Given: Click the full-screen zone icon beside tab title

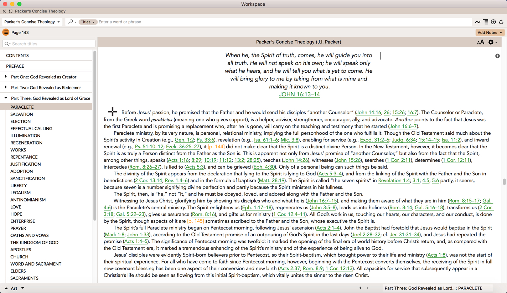Looking at the screenshot, I should pos(11,11).
